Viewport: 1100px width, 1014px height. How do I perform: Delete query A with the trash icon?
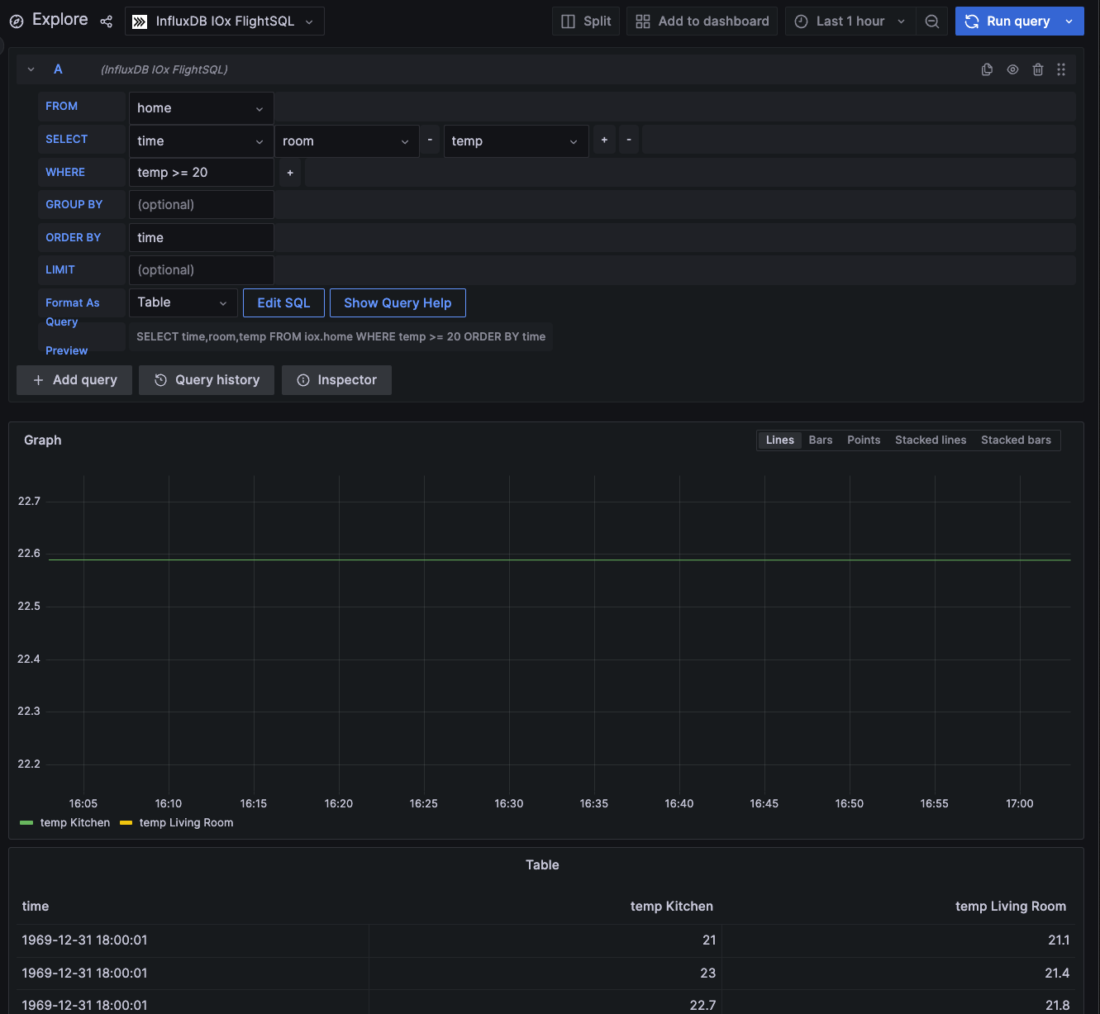1038,69
